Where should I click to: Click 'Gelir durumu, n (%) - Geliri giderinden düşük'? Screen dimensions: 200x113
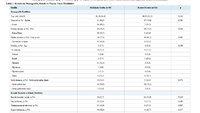tap(30, 80)
